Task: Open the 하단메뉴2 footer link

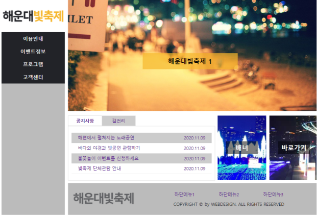Action: (229, 195)
